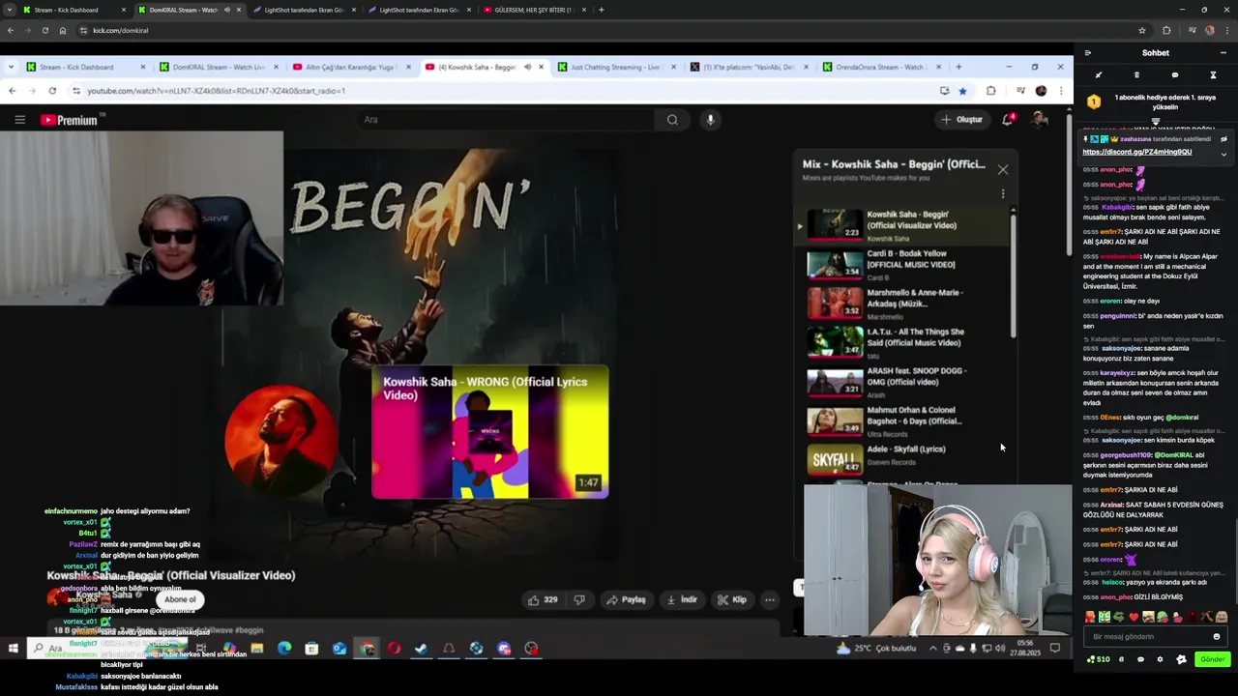This screenshot has width=1238, height=696.
Task: Open Windows Start button in stream taskbar
Action: point(13,649)
